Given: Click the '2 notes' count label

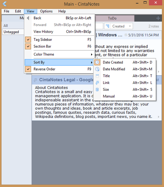Looking at the screenshot, I should [x=154, y=26].
